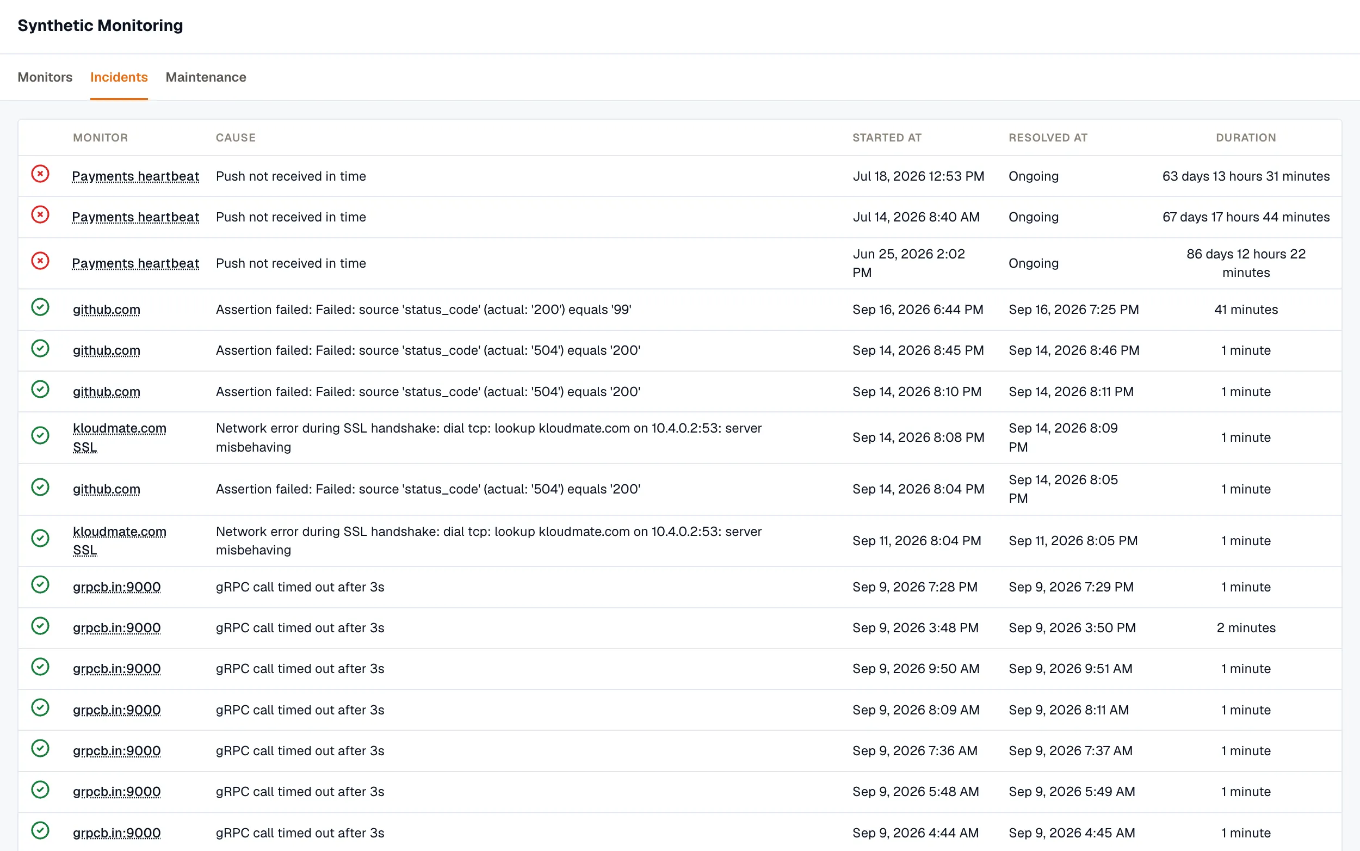Open kloudmate.com SSL link started Sep 14
This screenshot has height=851, width=1360.
pos(119,438)
